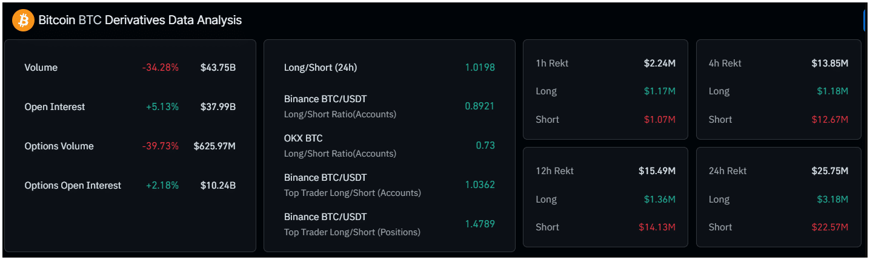Image resolution: width=870 pixels, height=260 pixels.
Task: Open the Options Open Interest row
Action: [x=130, y=186]
